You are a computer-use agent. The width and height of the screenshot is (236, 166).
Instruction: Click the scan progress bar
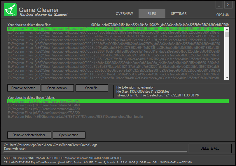(x=95, y=152)
